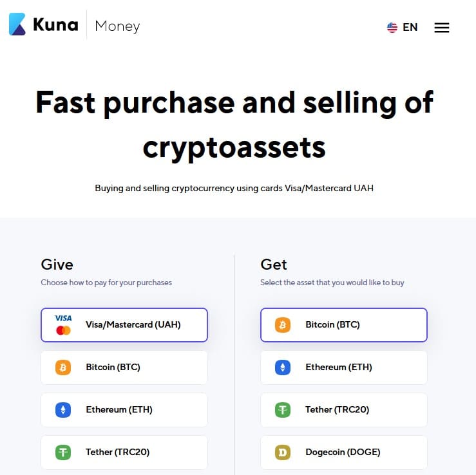476x475 pixels.
Task: Select Visa/Mastercard (UAH) as payment method
Action: [124, 325]
